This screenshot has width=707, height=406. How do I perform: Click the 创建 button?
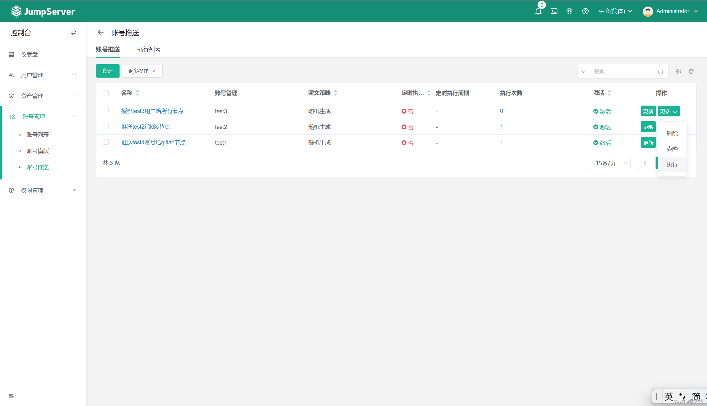[x=108, y=71]
